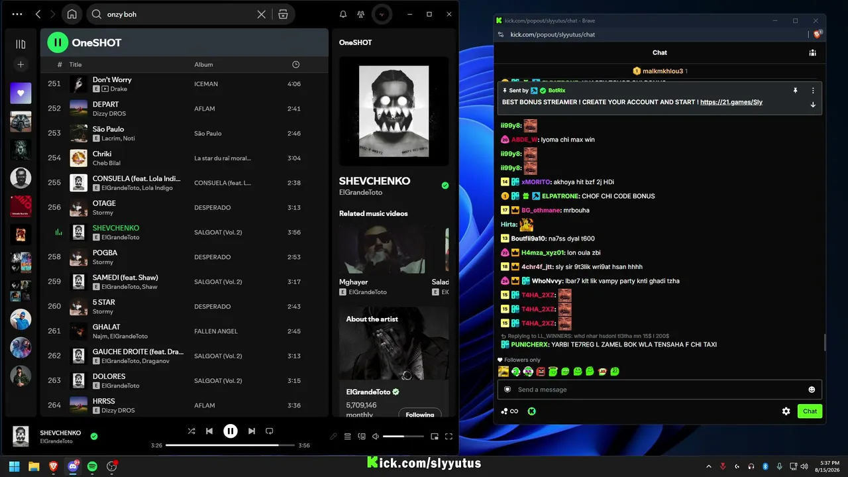Skip to previous track
The image size is (848, 477).
point(209,431)
